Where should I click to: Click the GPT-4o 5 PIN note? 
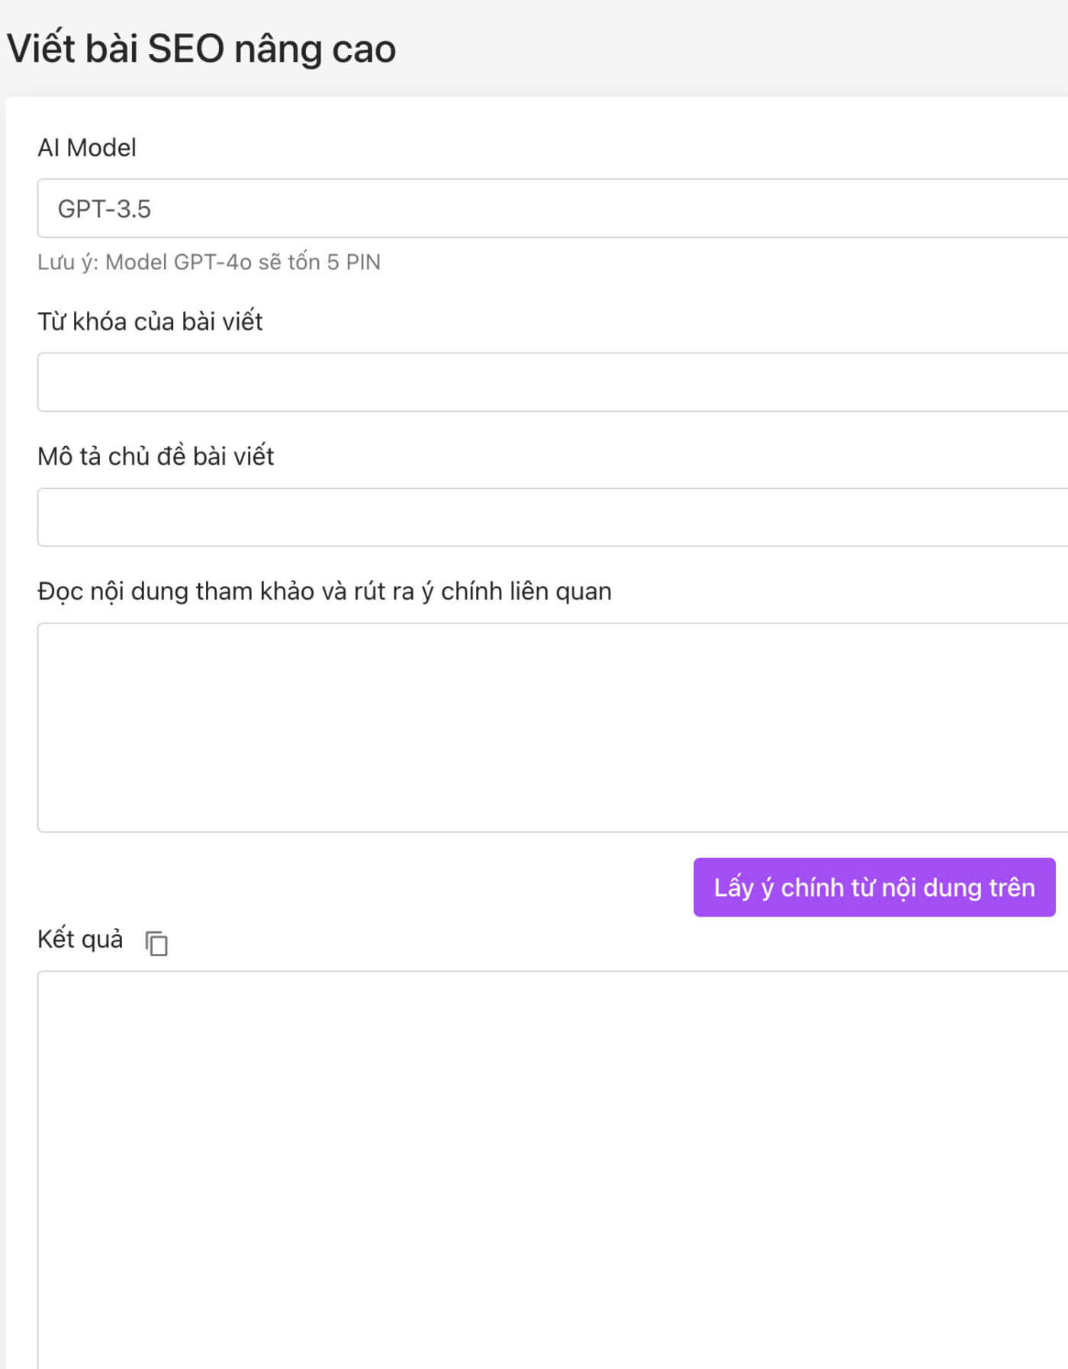click(x=209, y=263)
